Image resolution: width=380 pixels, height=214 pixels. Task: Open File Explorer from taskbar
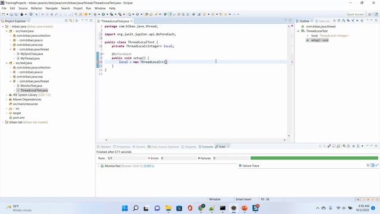(x=168, y=208)
